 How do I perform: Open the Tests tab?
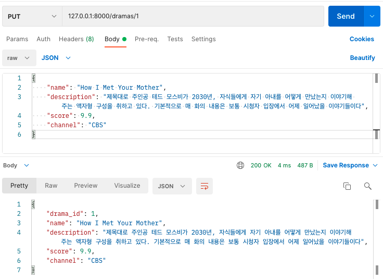point(175,39)
